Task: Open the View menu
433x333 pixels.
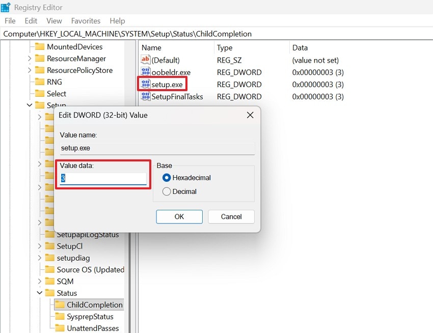Action: (x=54, y=21)
